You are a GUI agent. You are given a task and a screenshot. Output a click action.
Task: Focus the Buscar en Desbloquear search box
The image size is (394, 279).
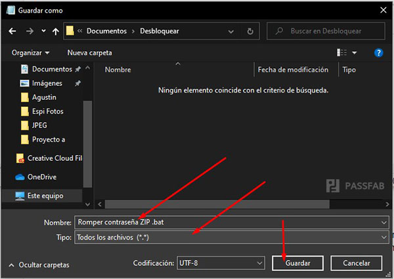326,31
